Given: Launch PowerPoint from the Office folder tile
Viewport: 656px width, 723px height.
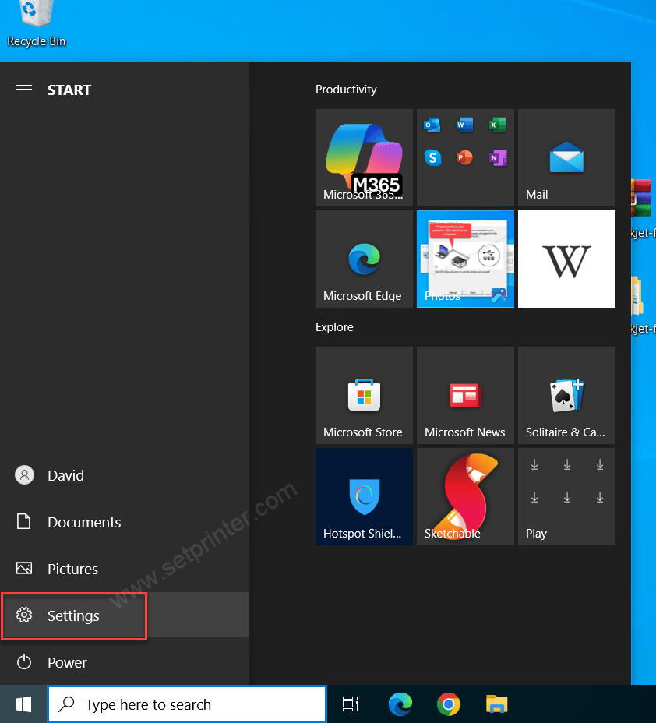Looking at the screenshot, I should pos(464,158).
